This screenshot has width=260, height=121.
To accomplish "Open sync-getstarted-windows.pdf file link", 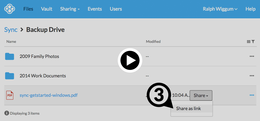I will [49, 95].
